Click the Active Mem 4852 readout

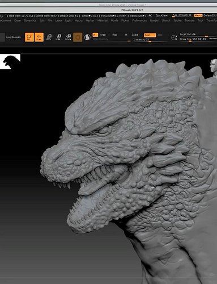coord(46,16)
